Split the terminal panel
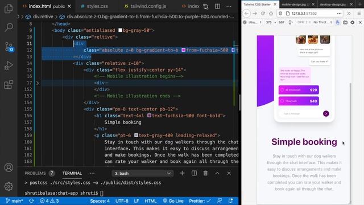 point(194,173)
